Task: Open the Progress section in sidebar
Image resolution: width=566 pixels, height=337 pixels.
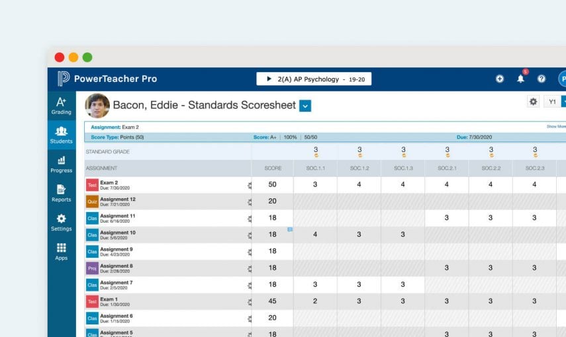Action: (x=62, y=165)
